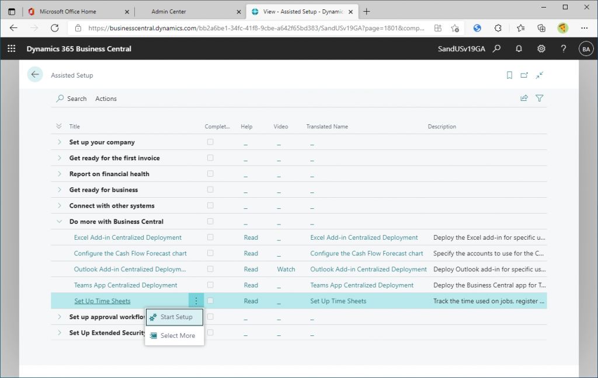
Task: Open the browser extensions puzzle icon
Action: coord(498,28)
